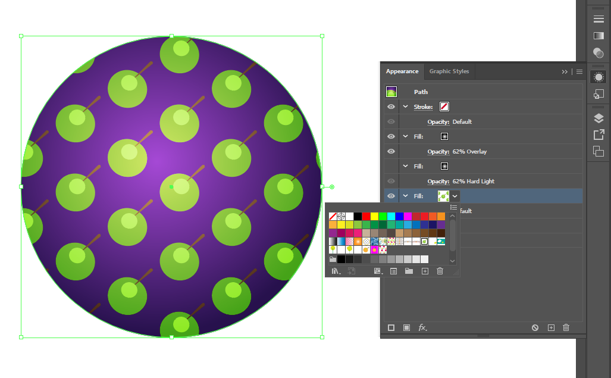Delete the swatch using the swatches trash icon
611x378 pixels.
(440, 271)
